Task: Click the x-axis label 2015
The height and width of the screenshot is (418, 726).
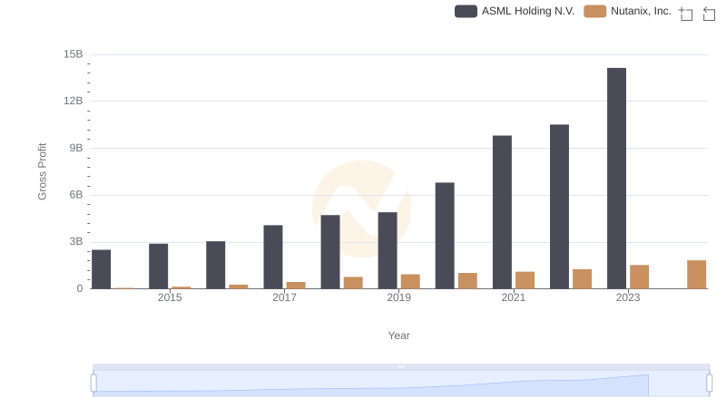Action: tap(170, 297)
